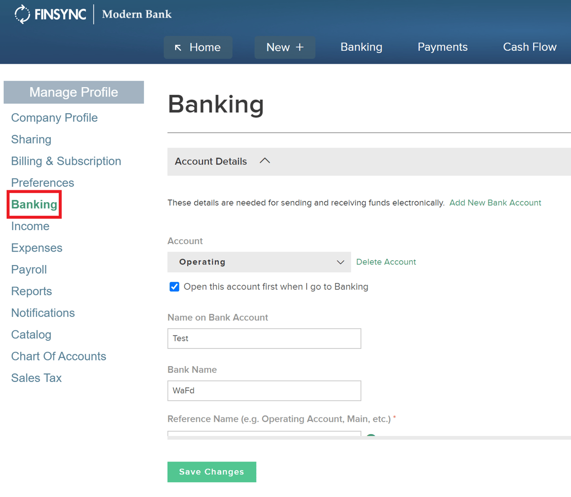The image size is (571, 497).
Task: Click the Name on Bank Account field showing Test
Action: tap(264, 338)
